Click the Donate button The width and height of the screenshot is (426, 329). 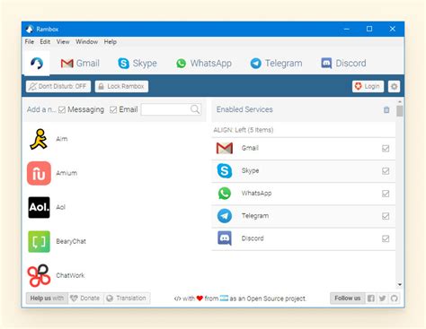click(86, 299)
